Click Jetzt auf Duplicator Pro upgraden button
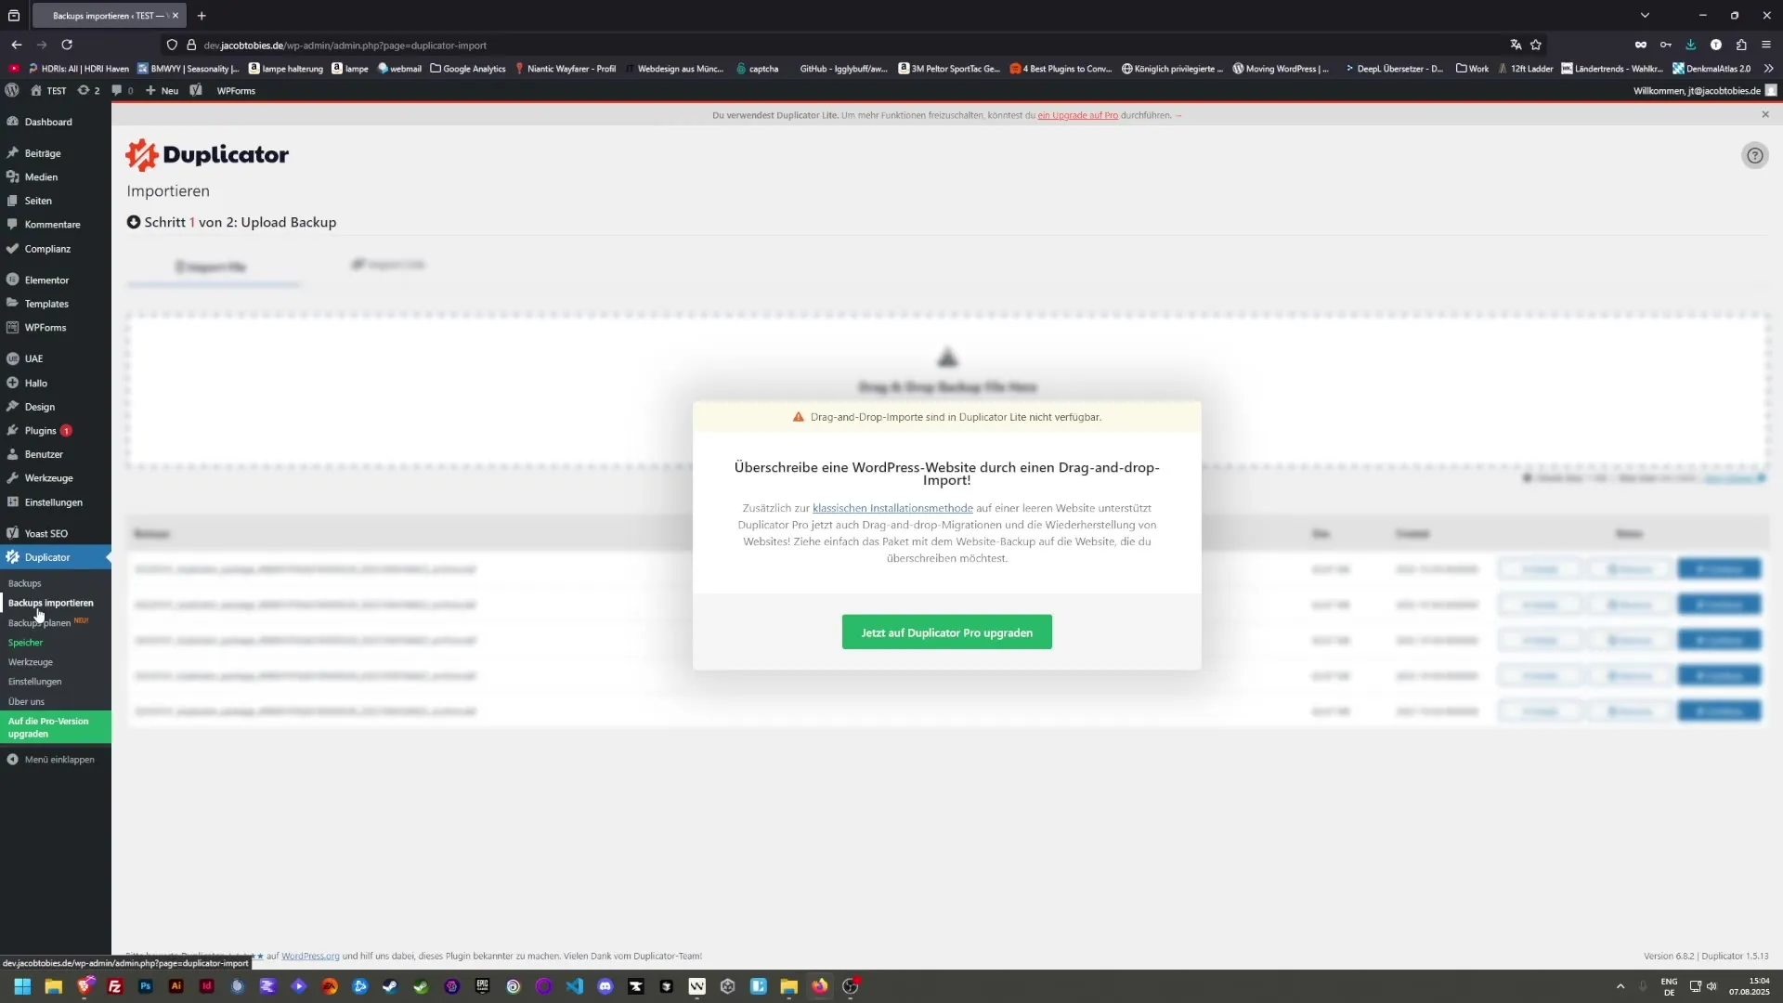Image resolution: width=1783 pixels, height=1003 pixels. point(946,632)
